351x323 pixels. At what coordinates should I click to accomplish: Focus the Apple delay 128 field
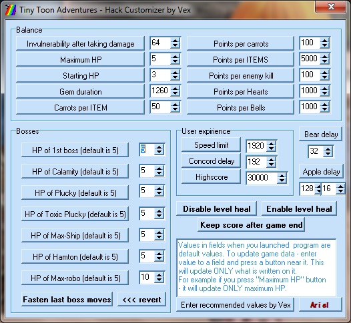click(x=307, y=188)
